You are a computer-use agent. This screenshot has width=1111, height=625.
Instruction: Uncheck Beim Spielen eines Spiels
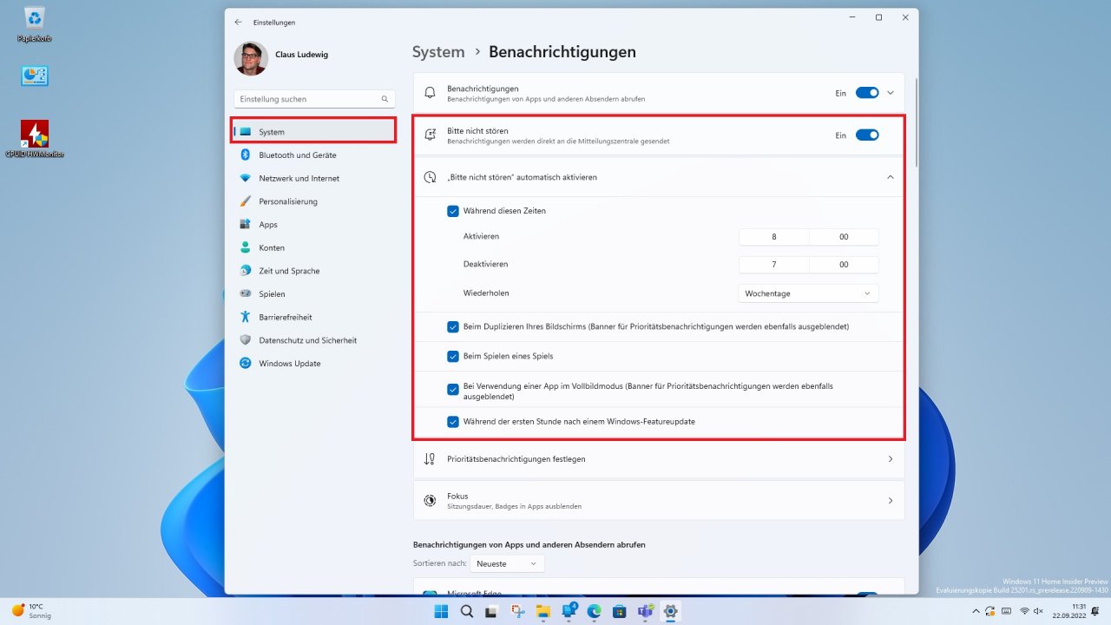[453, 356]
